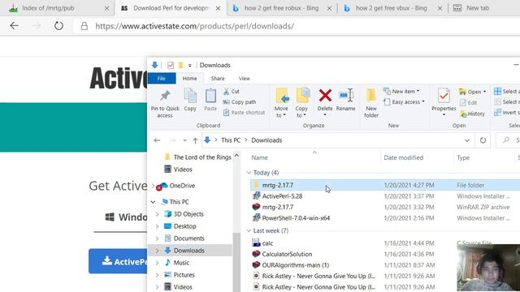The height and width of the screenshot is (292, 520).
Task: Select The Lord of the Rings folder
Action: point(198,157)
